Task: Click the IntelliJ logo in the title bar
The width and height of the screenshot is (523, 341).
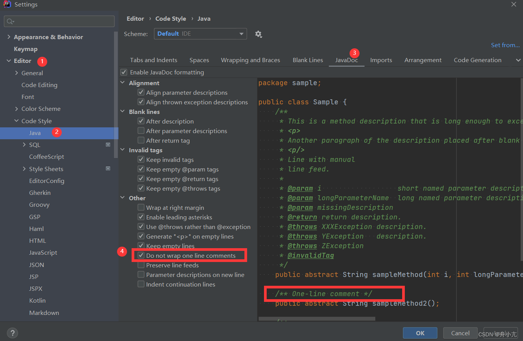Action: coord(7,5)
